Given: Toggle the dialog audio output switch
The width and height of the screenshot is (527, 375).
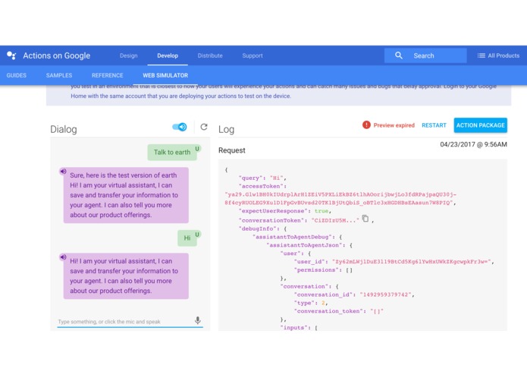Looking at the screenshot, I should [180, 127].
